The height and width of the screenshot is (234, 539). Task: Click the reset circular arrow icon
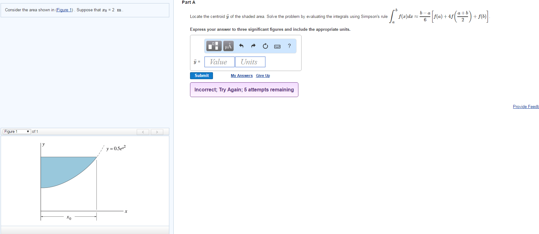point(265,46)
